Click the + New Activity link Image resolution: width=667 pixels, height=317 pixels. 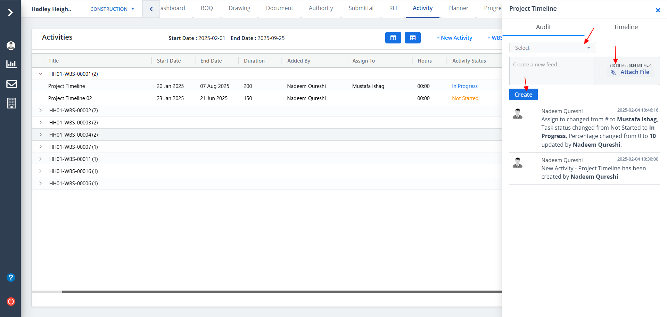(x=454, y=38)
